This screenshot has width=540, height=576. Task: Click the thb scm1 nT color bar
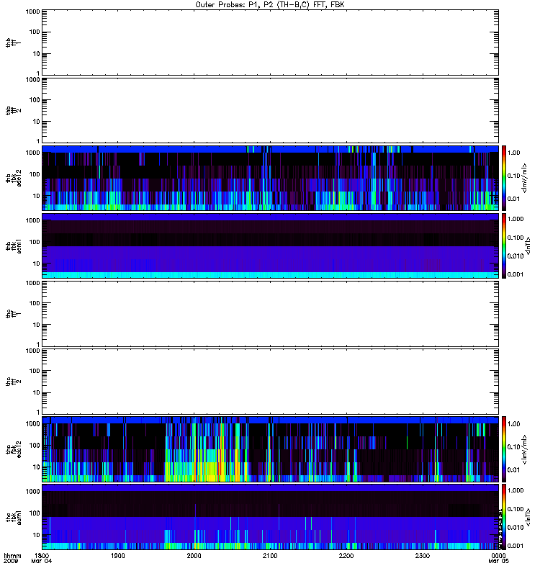(x=504, y=246)
